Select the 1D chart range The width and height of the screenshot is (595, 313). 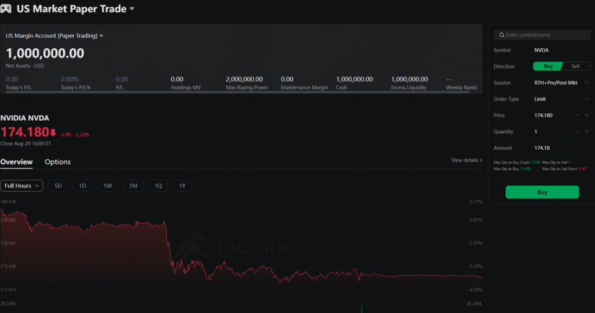pyautogui.click(x=83, y=185)
